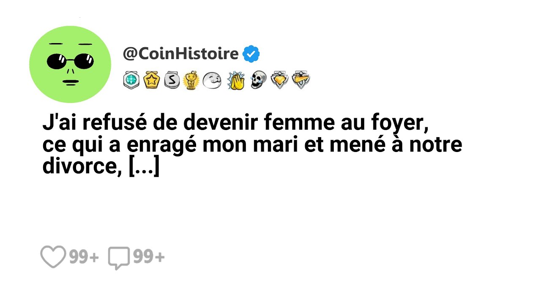Click the golden Snoo trophy award
The image size is (541, 304).
point(191,80)
